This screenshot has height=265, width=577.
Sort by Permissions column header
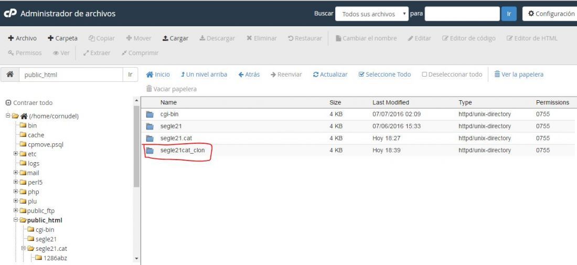552,102
